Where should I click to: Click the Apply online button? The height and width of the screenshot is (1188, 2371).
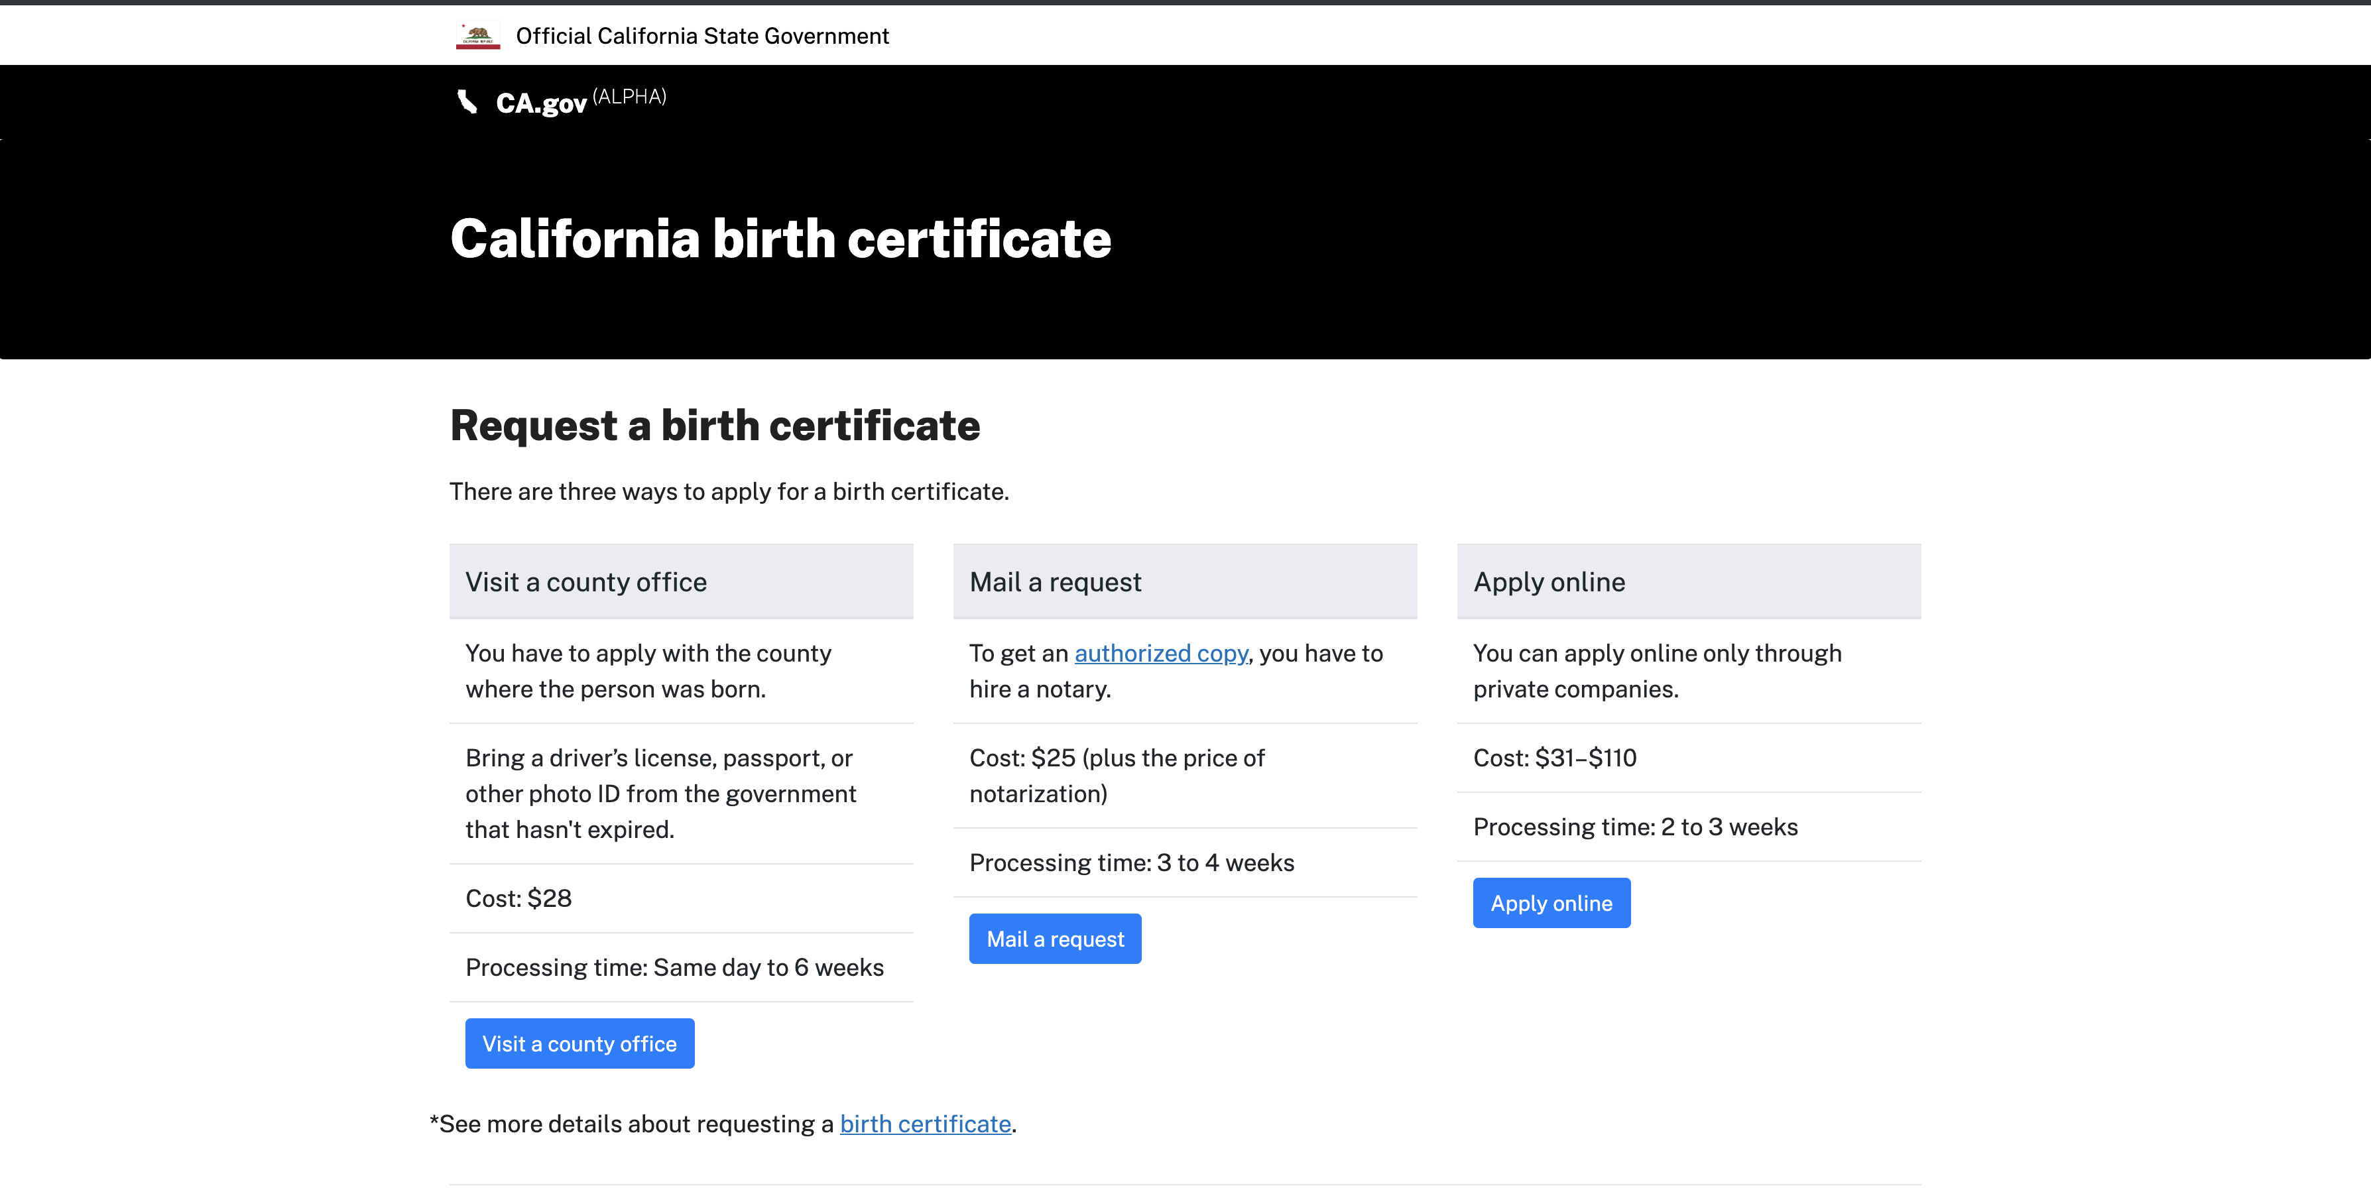[1551, 903]
